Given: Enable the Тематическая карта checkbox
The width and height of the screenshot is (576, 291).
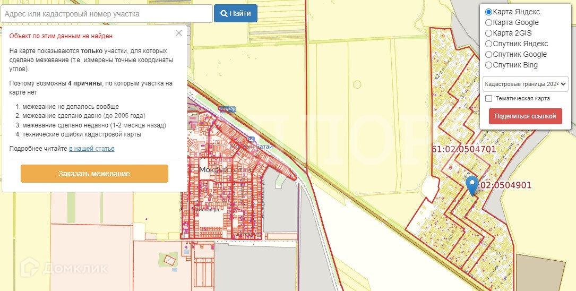Looking at the screenshot, I should 488,98.
